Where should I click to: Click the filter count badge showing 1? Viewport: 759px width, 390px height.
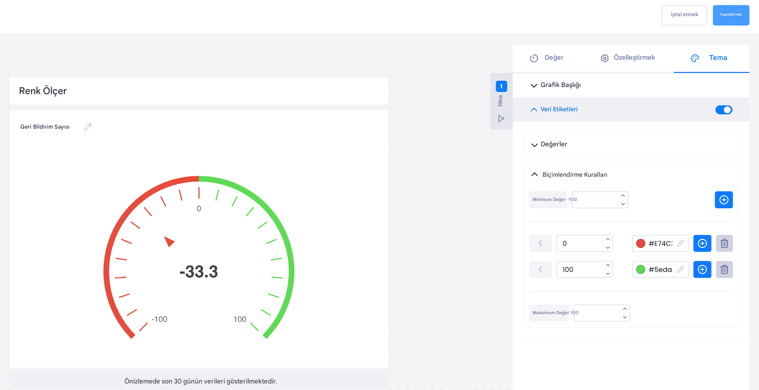501,86
